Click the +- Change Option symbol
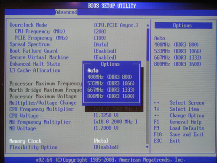Viewport: 217px width, 163px height. pyautogui.click(x=157, y=116)
